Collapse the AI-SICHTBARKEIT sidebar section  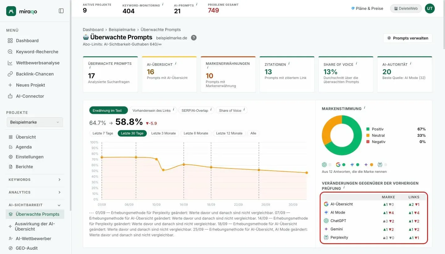coord(35,205)
